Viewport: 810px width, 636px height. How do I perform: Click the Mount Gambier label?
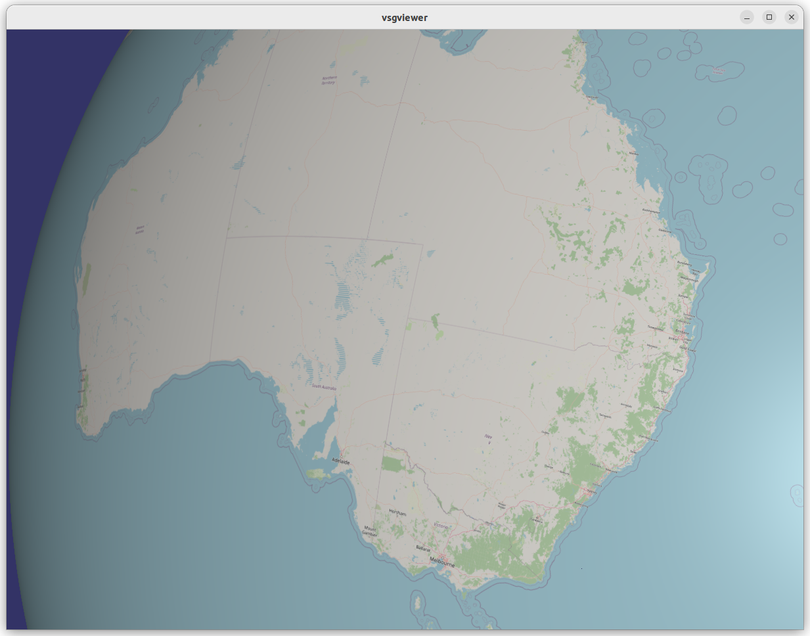pos(370,531)
